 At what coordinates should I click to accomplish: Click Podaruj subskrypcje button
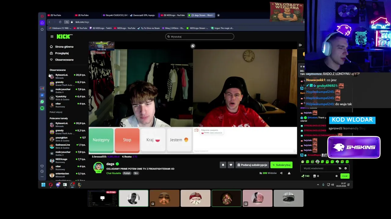(252, 165)
